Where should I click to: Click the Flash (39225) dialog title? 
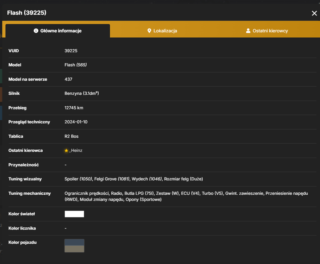coord(27,13)
